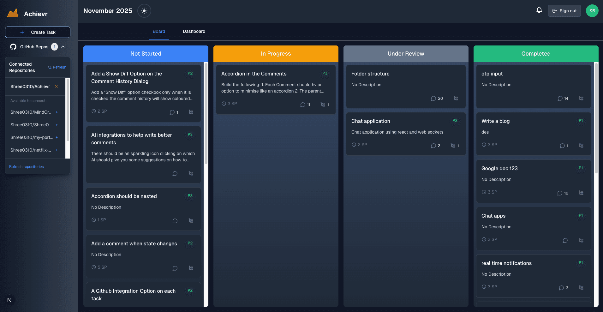Screen dimensions: 603x312
Task: Disconnect the Shree0310/Achievr repository
Action: pyautogui.click(x=56, y=87)
